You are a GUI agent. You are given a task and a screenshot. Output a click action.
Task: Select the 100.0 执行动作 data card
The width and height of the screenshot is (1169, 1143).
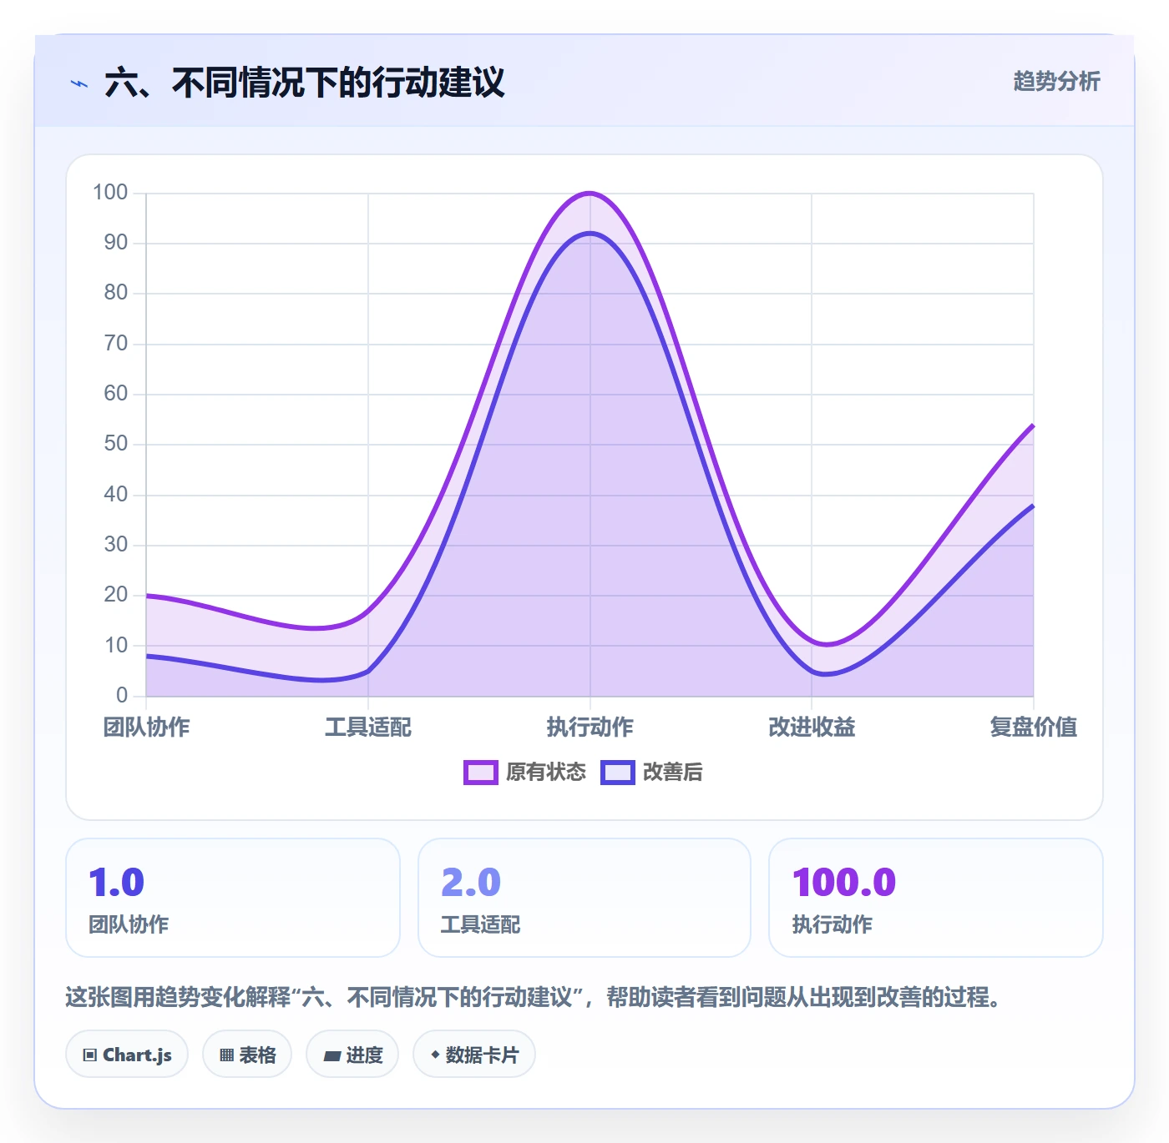point(936,898)
